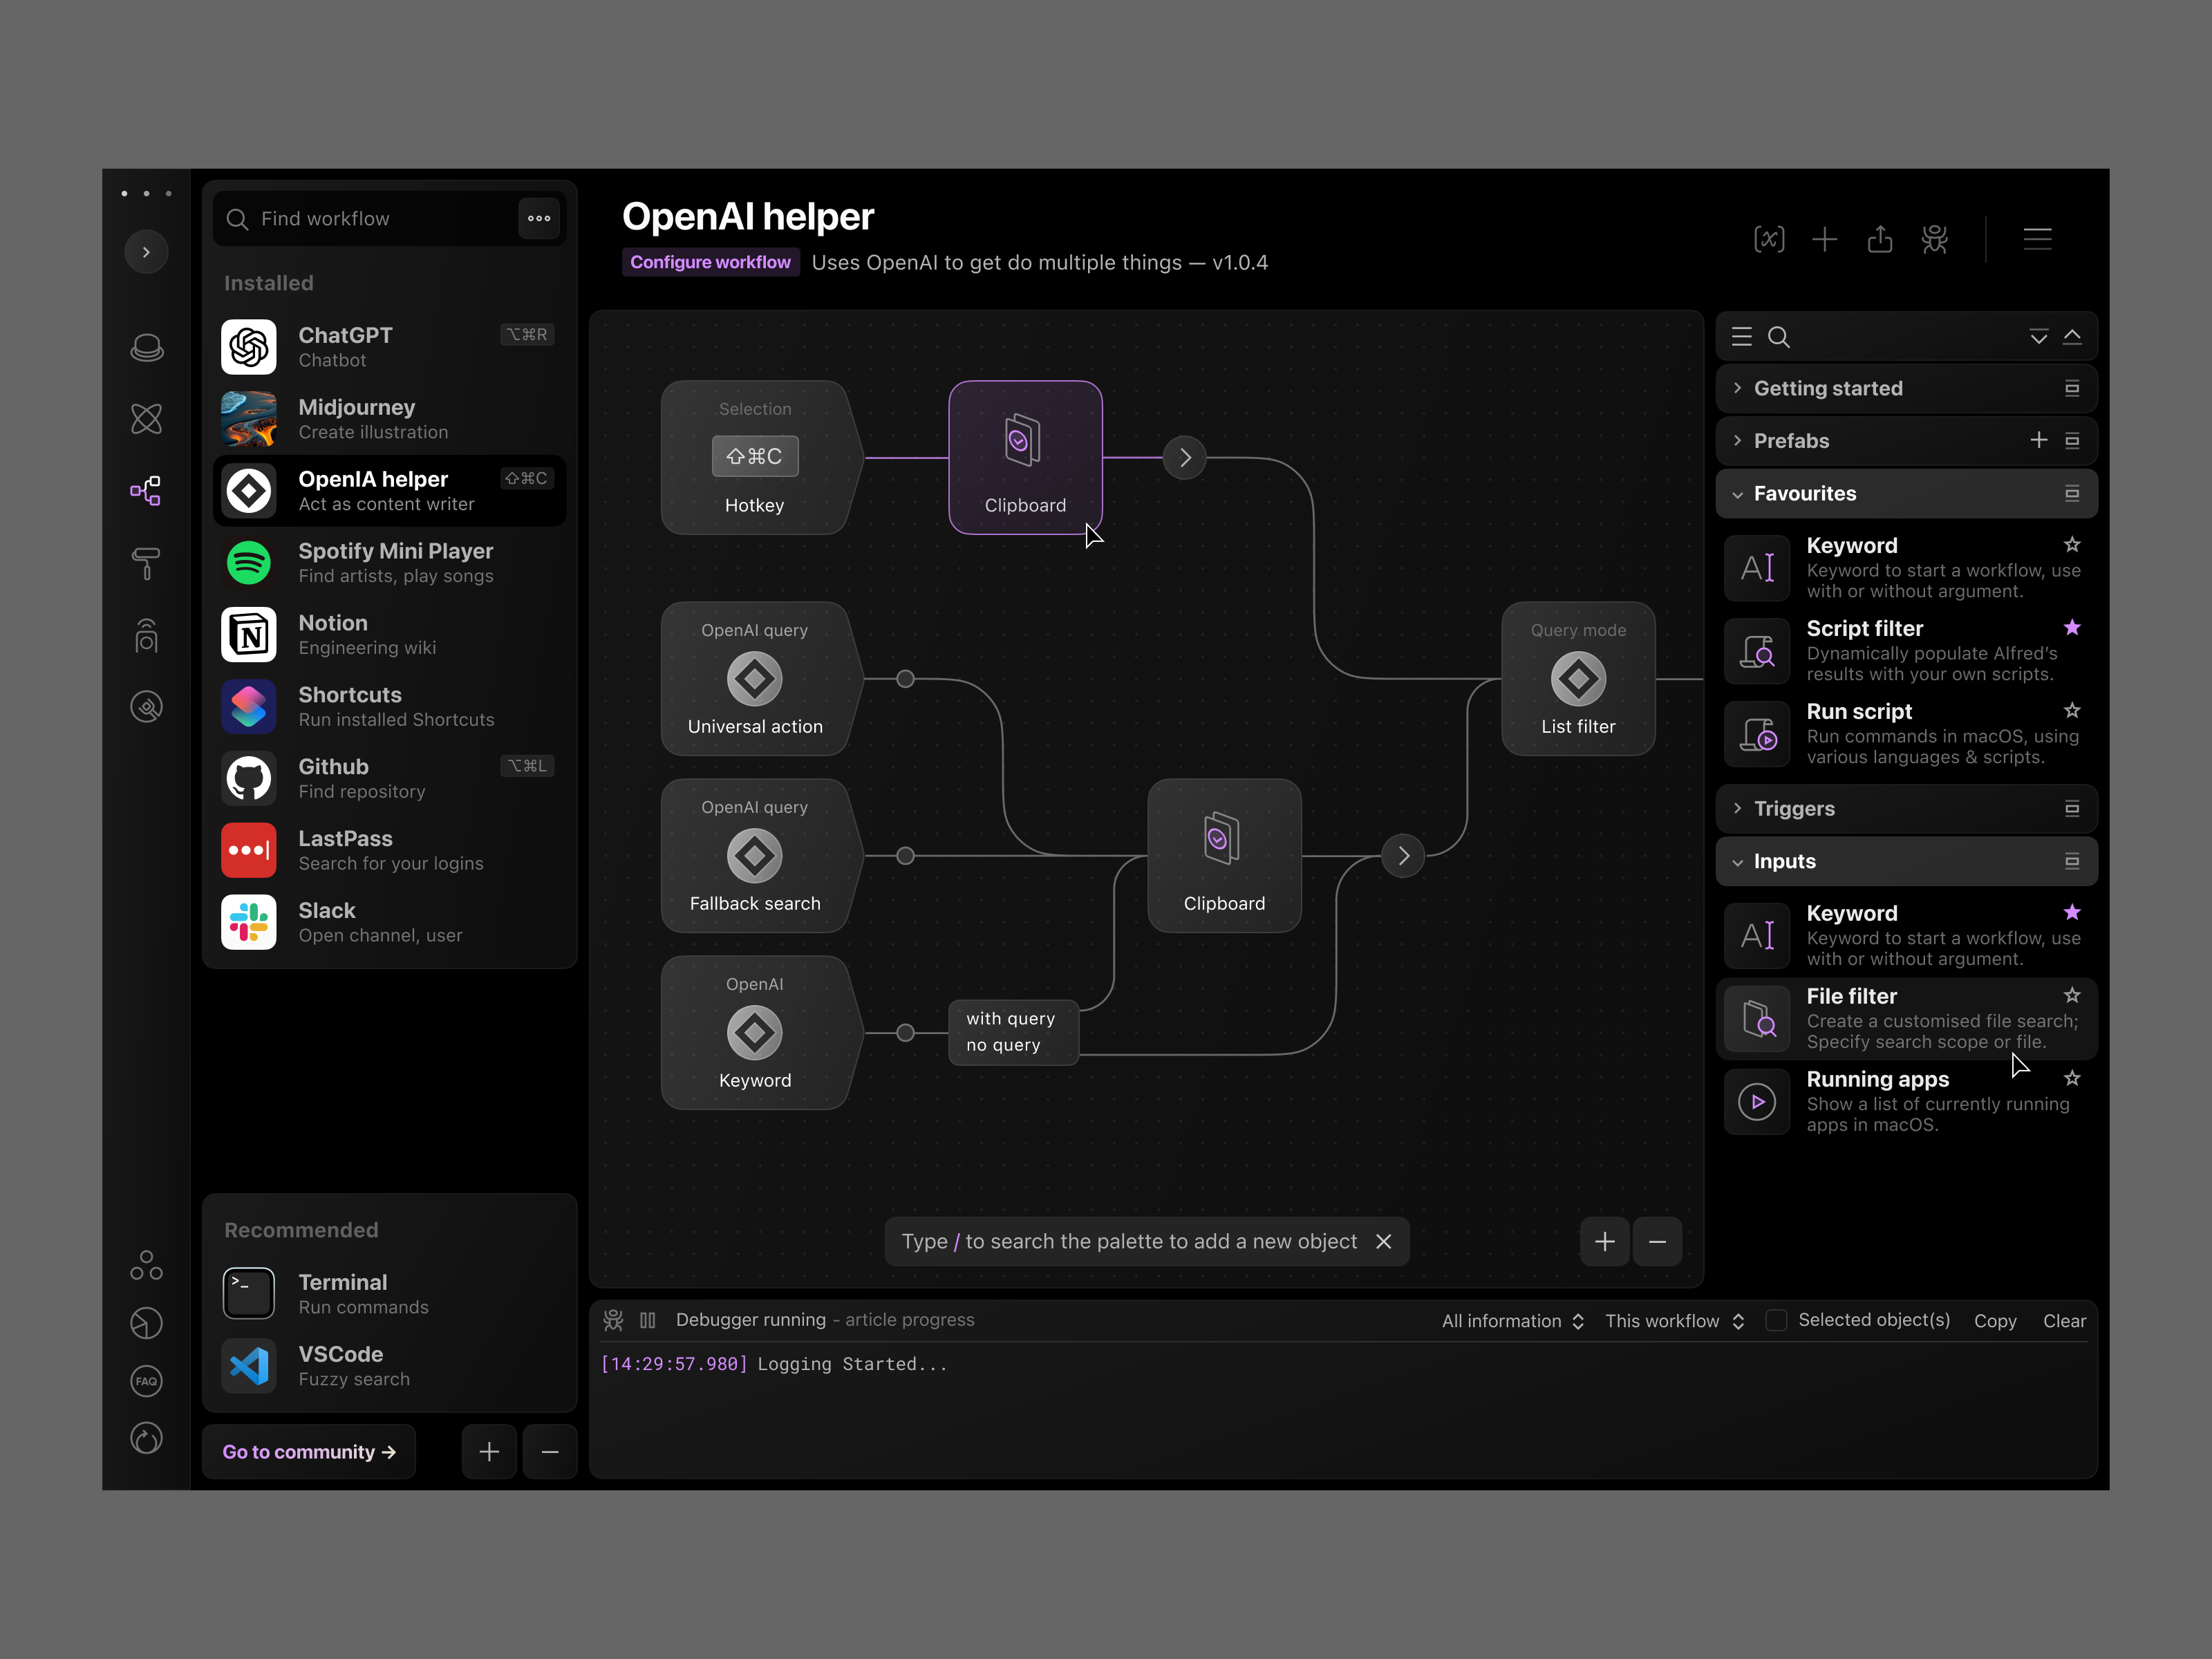Click the search icon in palette panel
The width and height of the screenshot is (2212, 1659).
(1778, 337)
